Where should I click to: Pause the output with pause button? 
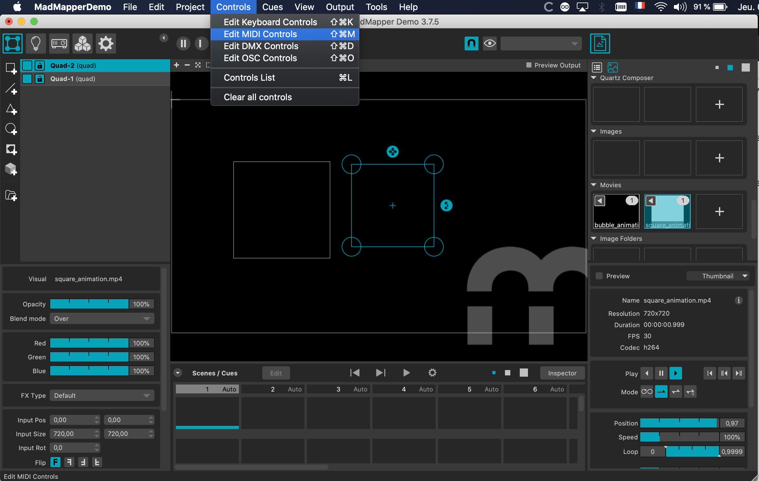[x=183, y=43]
